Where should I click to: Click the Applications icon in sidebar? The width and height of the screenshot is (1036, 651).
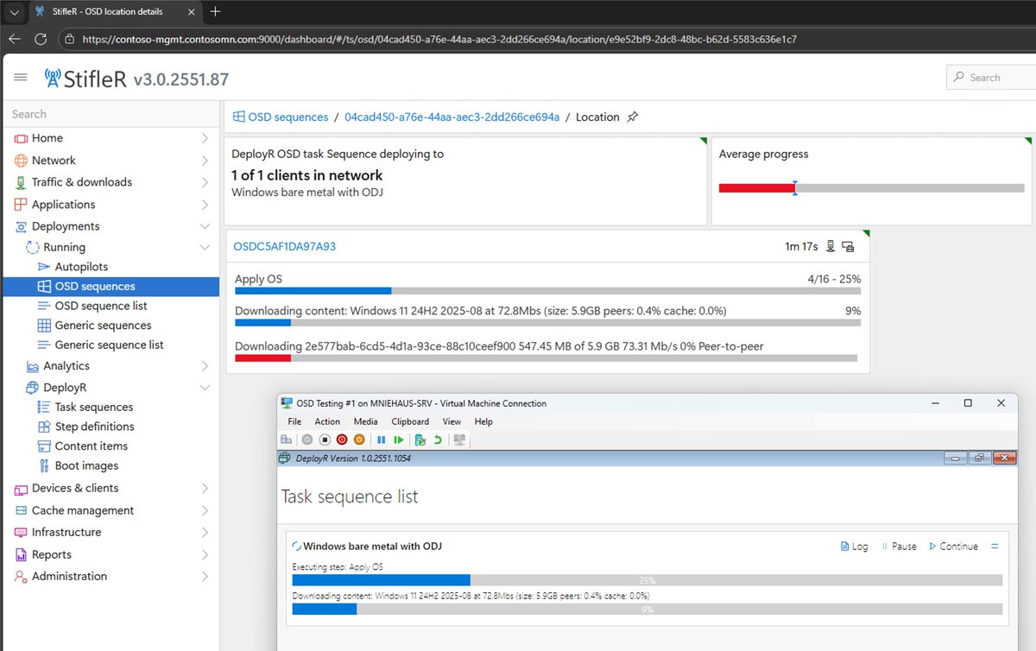tap(21, 205)
